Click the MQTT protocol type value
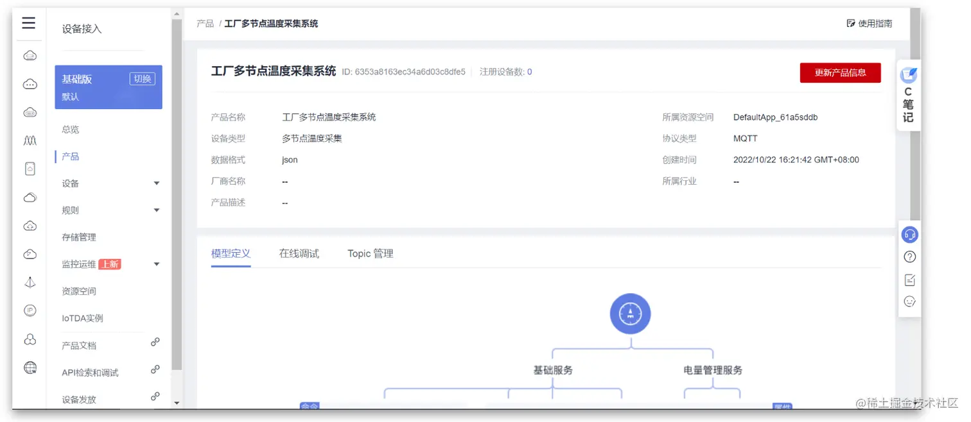The height and width of the screenshot is (422, 971). pyautogui.click(x=746, y=139)
